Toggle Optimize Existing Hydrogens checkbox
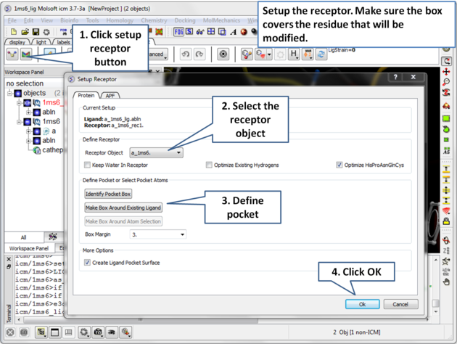This screenshot has height=344, width=457. click(x=210, y=165)
